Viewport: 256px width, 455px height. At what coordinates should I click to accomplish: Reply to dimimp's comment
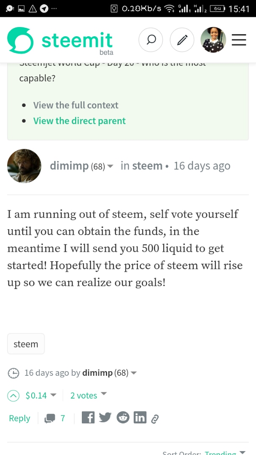(19, 418)
